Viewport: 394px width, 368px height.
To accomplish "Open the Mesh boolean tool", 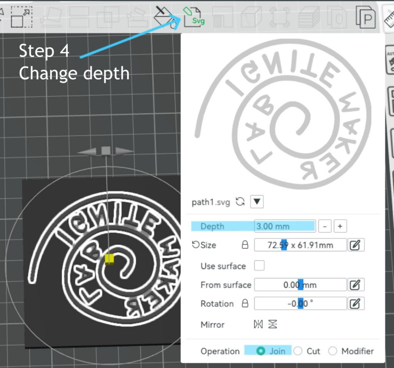I will (x=108, y=17).
